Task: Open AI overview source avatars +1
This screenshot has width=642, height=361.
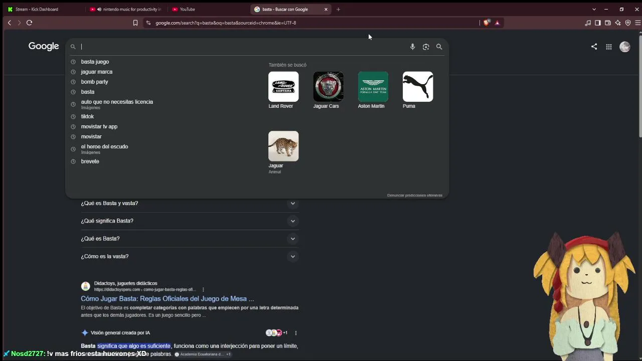Action: tap(276, 333)
